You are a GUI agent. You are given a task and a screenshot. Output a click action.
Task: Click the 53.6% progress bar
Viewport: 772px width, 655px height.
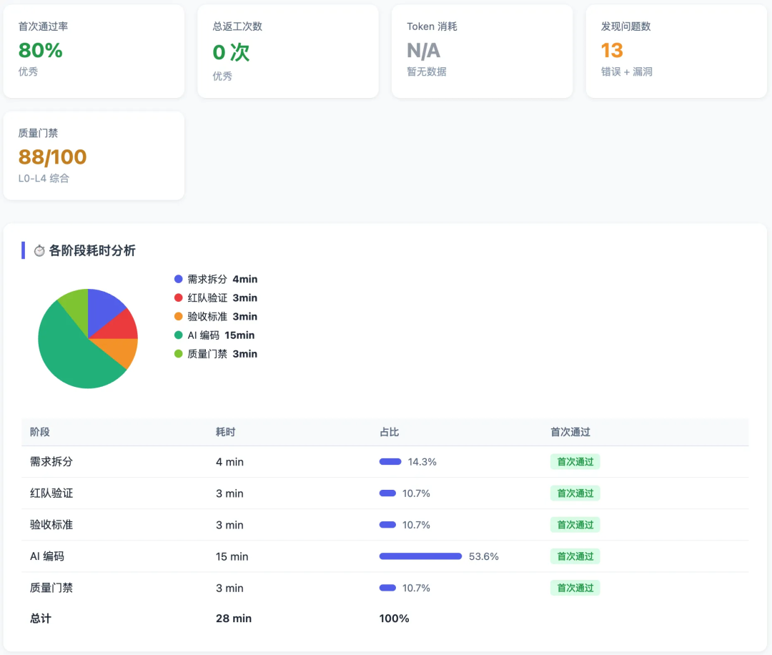pos(420,556)
